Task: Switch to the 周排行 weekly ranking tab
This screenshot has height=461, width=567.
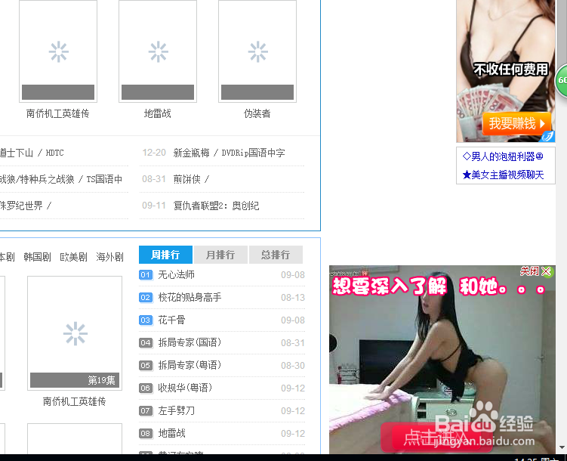Action: 165,255
